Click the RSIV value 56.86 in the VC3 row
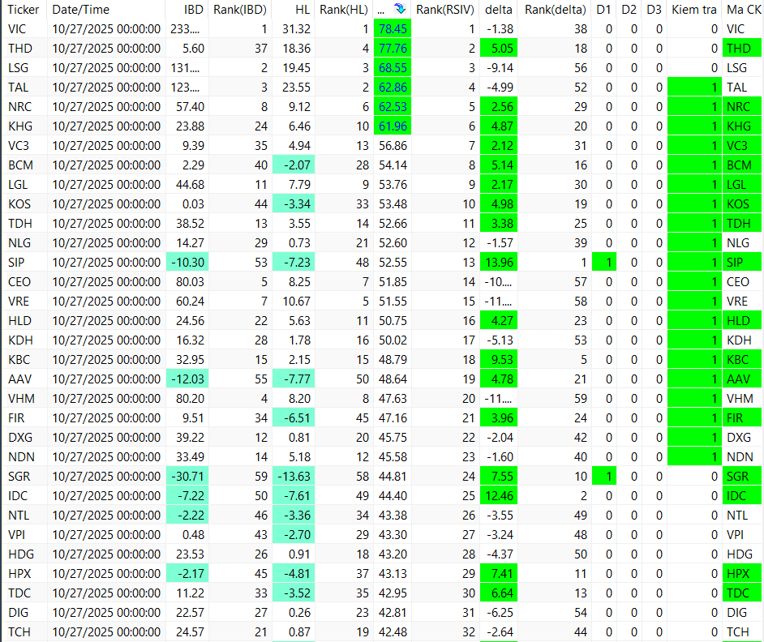Viewport: 764px width, 642px height. (393, 146)
